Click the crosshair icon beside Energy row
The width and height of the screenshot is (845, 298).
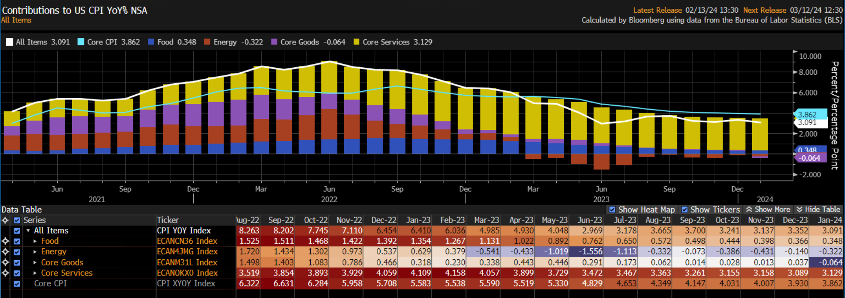pos(5,252)
